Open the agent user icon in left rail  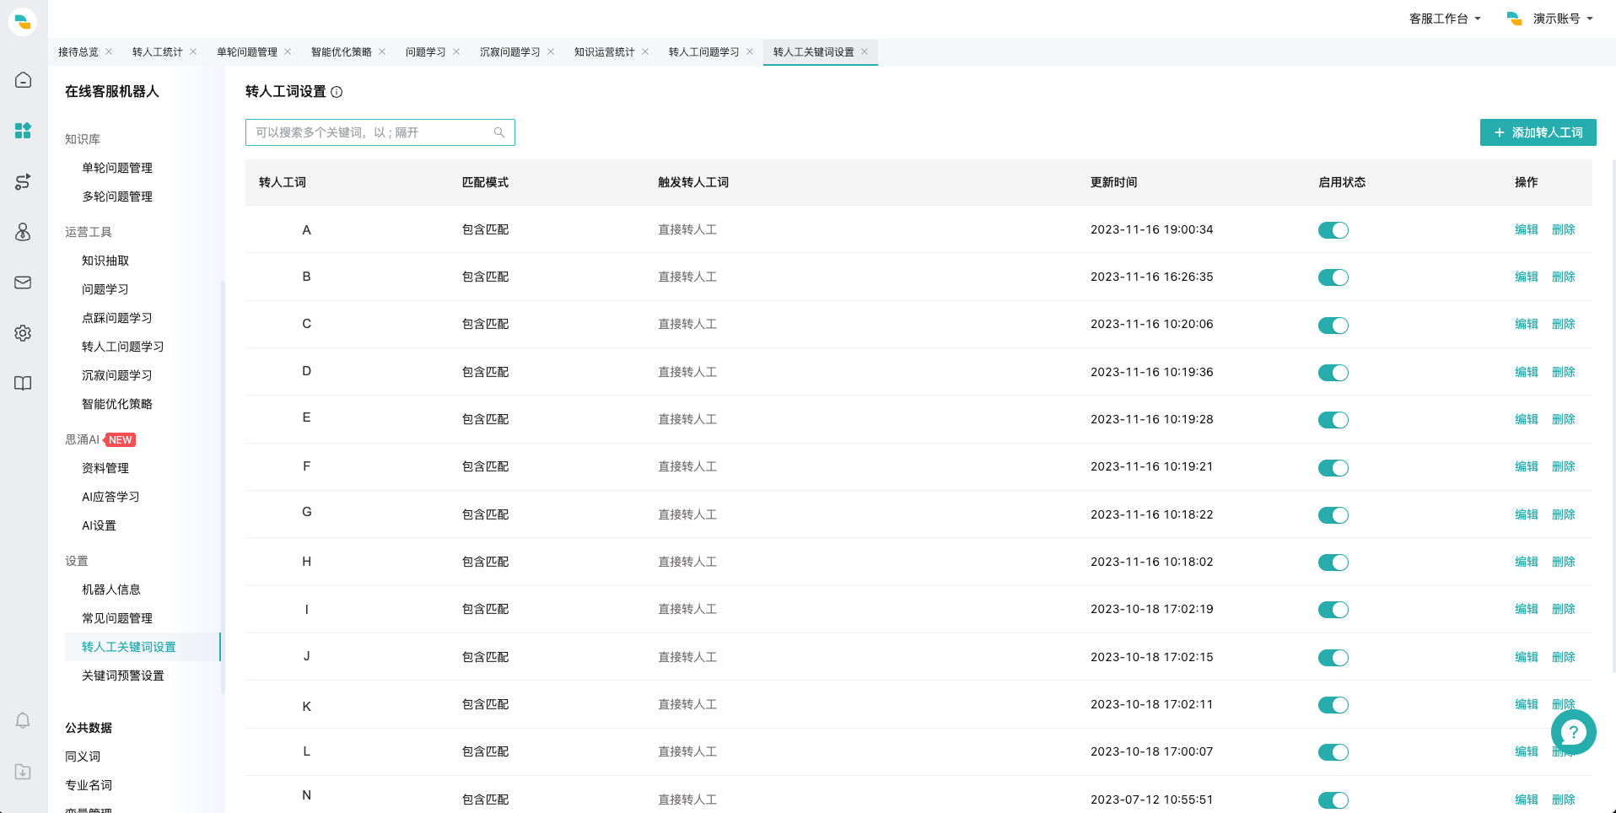23,232
